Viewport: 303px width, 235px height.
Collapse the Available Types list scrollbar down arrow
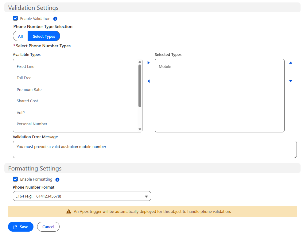click(140, 129)
